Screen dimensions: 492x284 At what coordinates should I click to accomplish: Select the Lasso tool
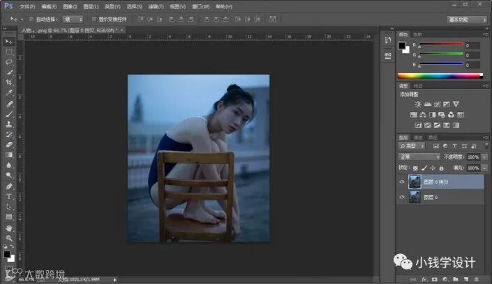click(9, 62)
